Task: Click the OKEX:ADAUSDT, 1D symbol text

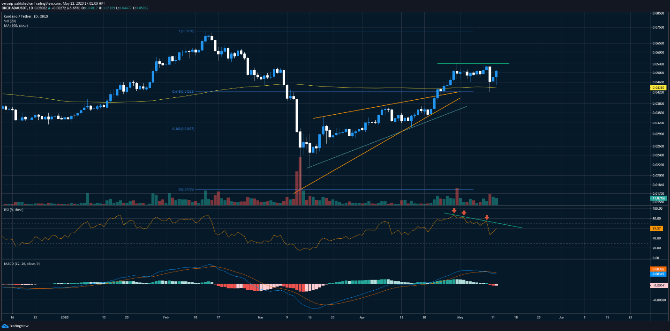Action: coord(17,7)
